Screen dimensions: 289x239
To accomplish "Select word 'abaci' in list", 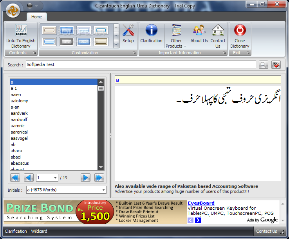I will (54, 157).
